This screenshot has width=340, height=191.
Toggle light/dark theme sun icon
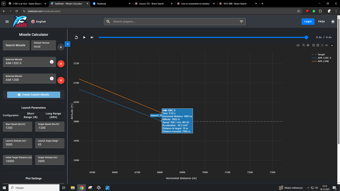[333, 21]
